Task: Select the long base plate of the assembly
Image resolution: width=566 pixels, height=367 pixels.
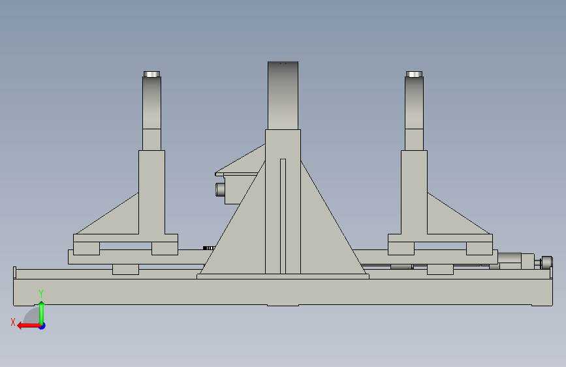Action: point(283,292)
